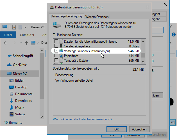This screenshot has height=140, width=177.
Task: Tick the Gerätetreiberpakete checkbox
Action: point(56,46)
